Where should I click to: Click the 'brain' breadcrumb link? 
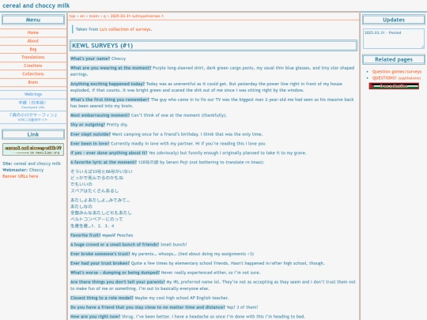(94, 16)
